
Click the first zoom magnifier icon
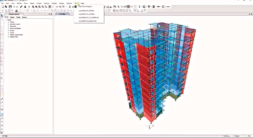(33, 6)
